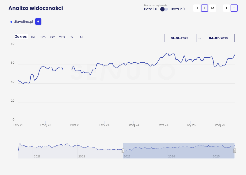Screen dimensions: 246x175
Task: Click the blue plus button next to diavolino.pl
Action: (x=38, y=22)
